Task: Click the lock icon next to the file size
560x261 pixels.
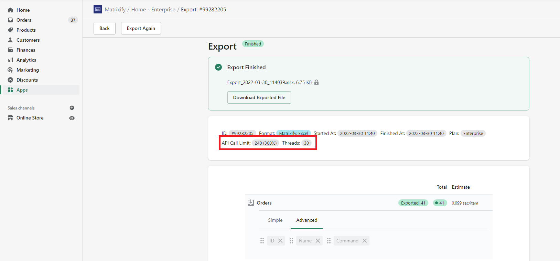Action: (316, 82)
